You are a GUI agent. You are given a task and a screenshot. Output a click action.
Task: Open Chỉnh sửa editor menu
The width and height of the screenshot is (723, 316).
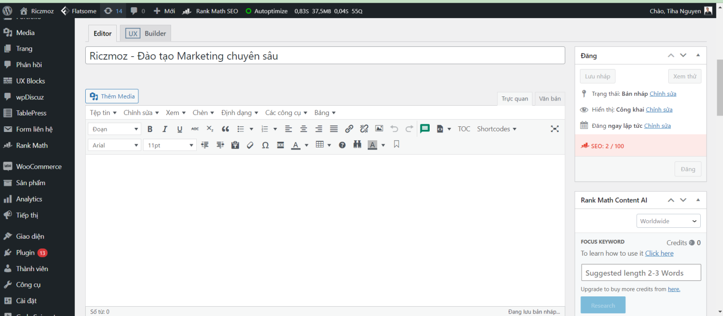point(142,112)
